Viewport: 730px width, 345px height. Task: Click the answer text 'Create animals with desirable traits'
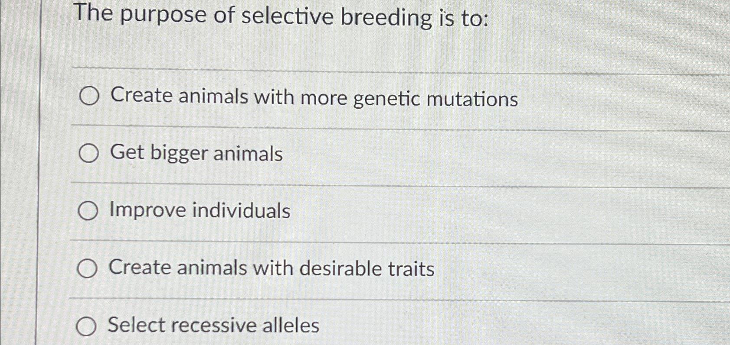coord(271,268)
